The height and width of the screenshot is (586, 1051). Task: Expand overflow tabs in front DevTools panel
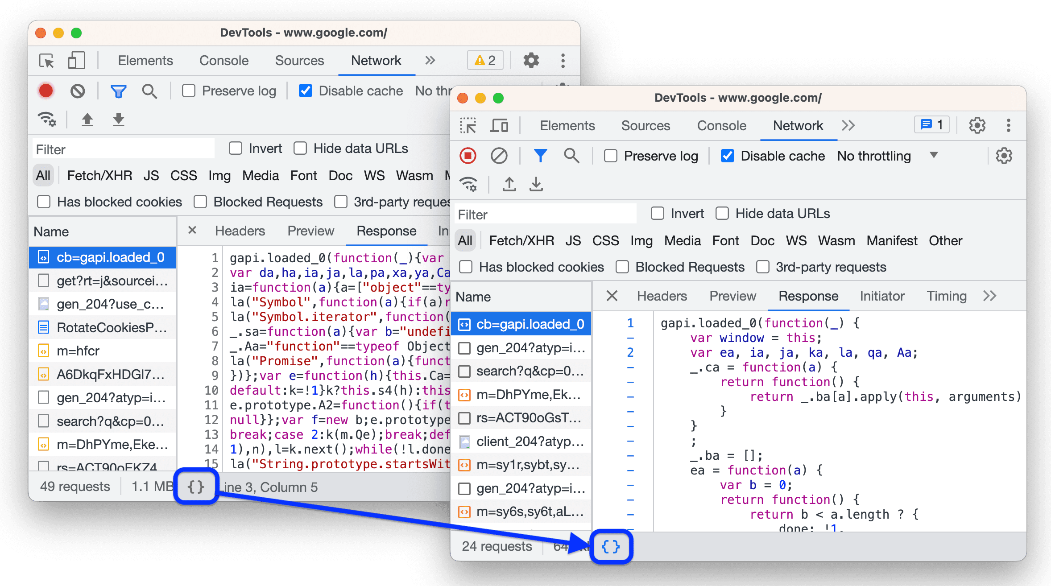coord(848,126)
